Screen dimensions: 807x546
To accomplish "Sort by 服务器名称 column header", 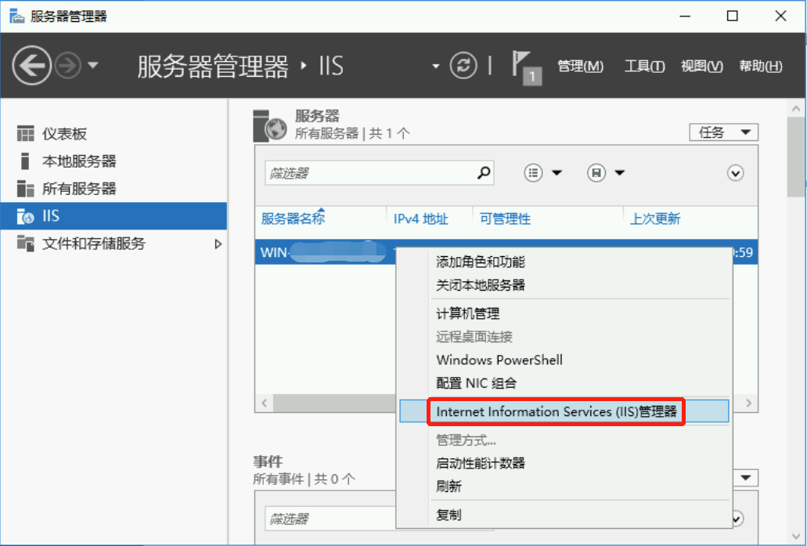I will (293, 219).
